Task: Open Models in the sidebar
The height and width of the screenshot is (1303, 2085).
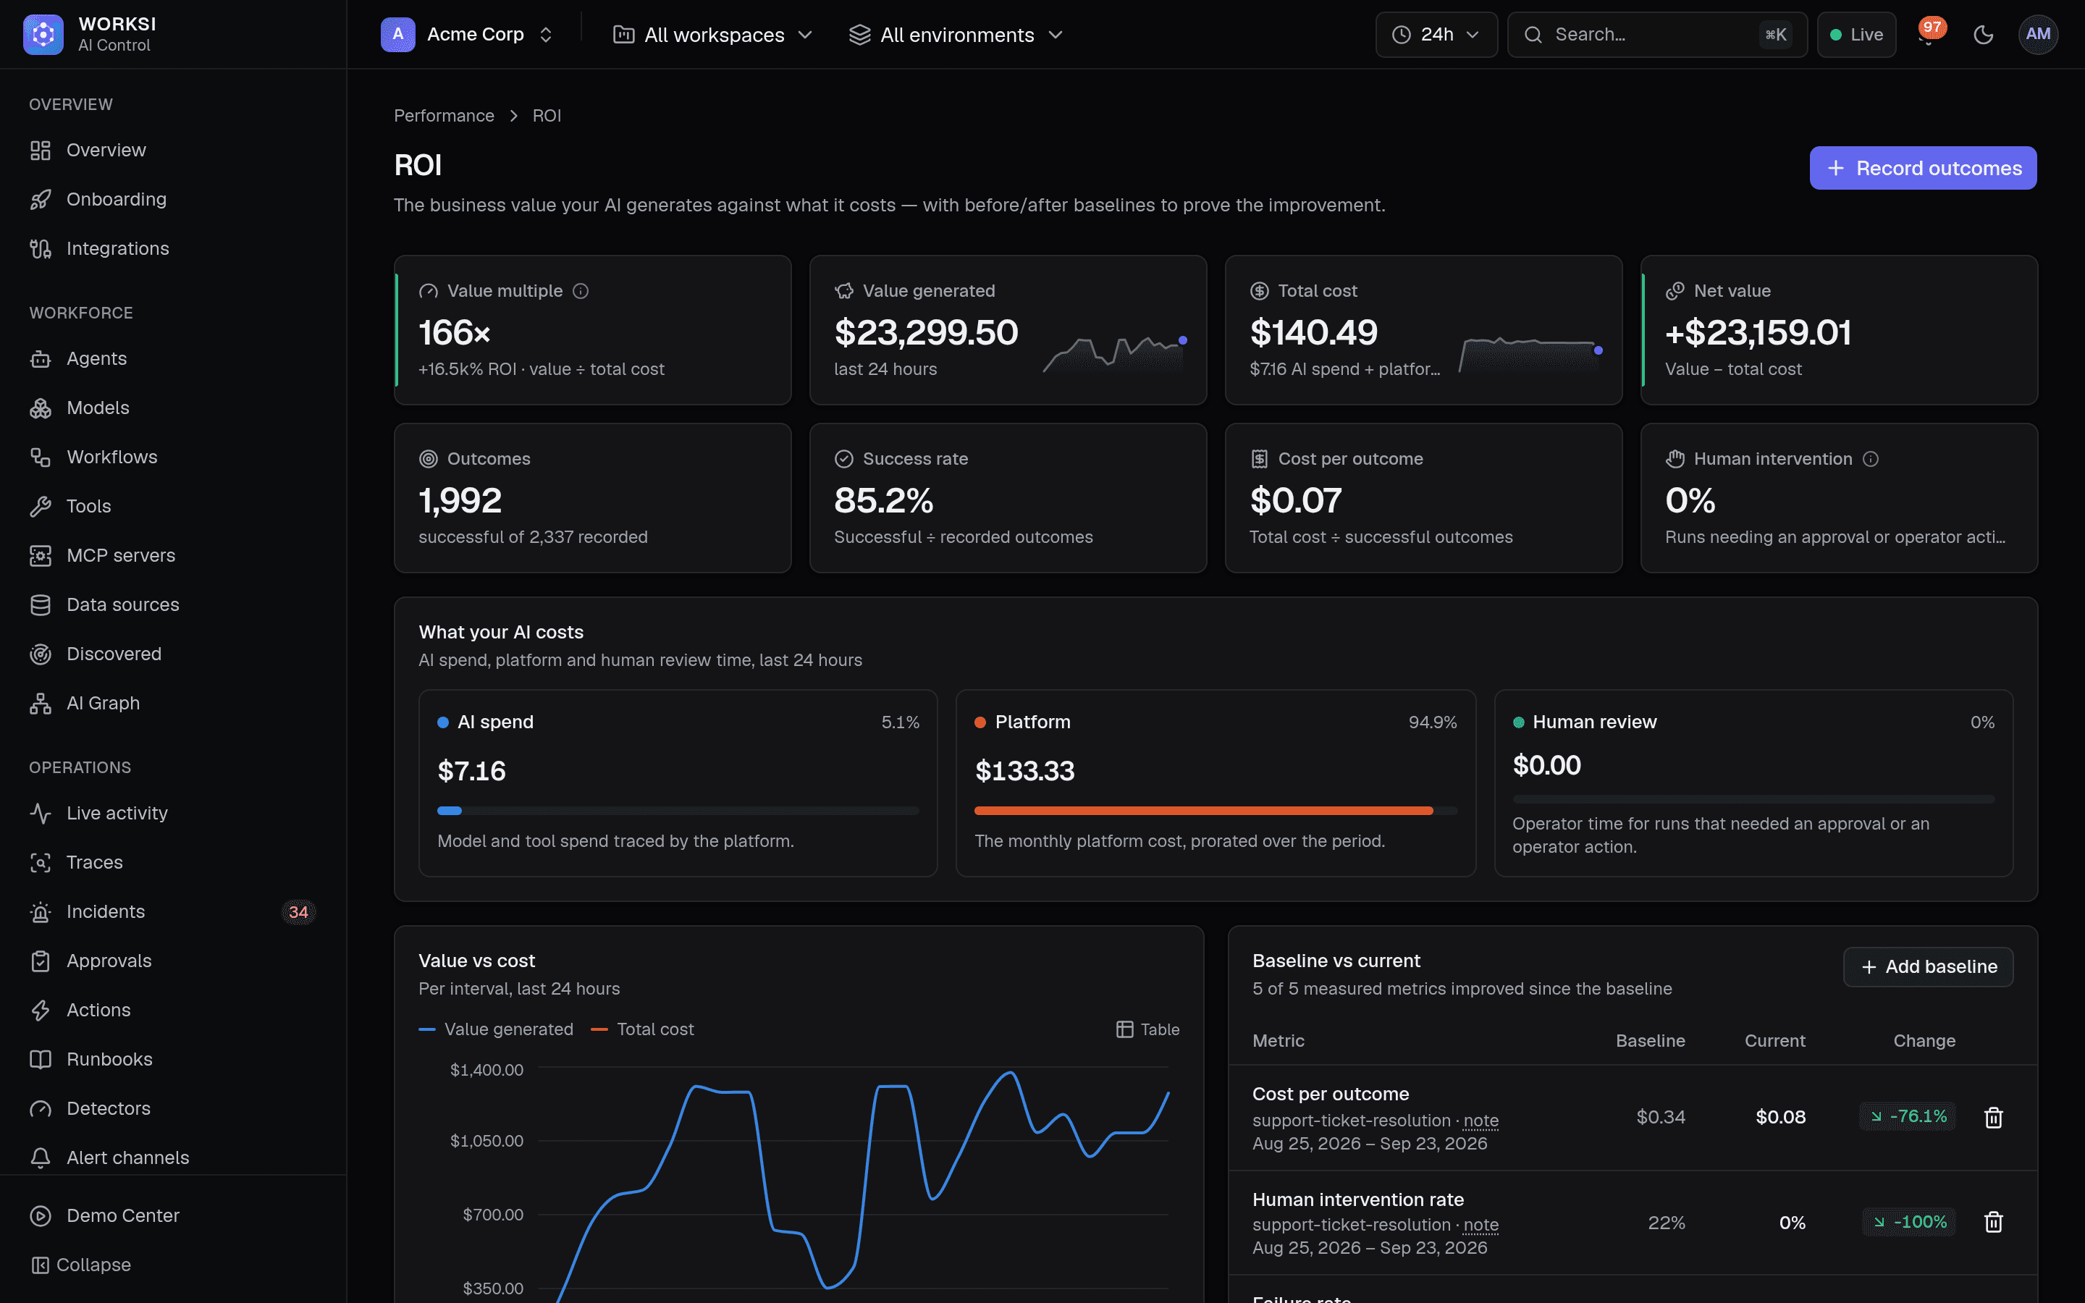Action: click(173, 408)
